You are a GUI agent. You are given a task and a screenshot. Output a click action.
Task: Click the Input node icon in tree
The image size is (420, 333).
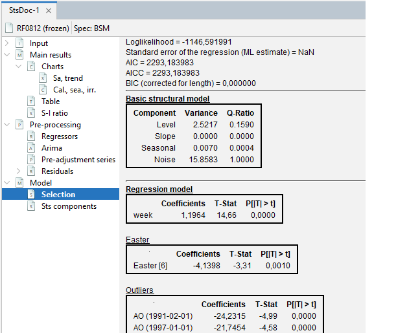pyautogui.click(x=19, y=43)
